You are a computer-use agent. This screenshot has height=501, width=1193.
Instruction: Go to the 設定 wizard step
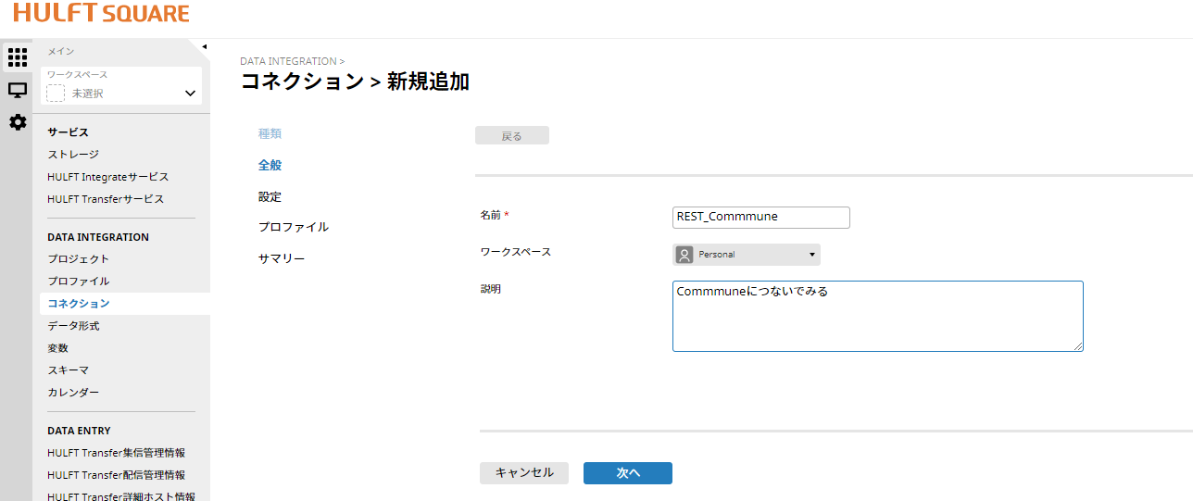pyautogui.click(x=270, y=197)
